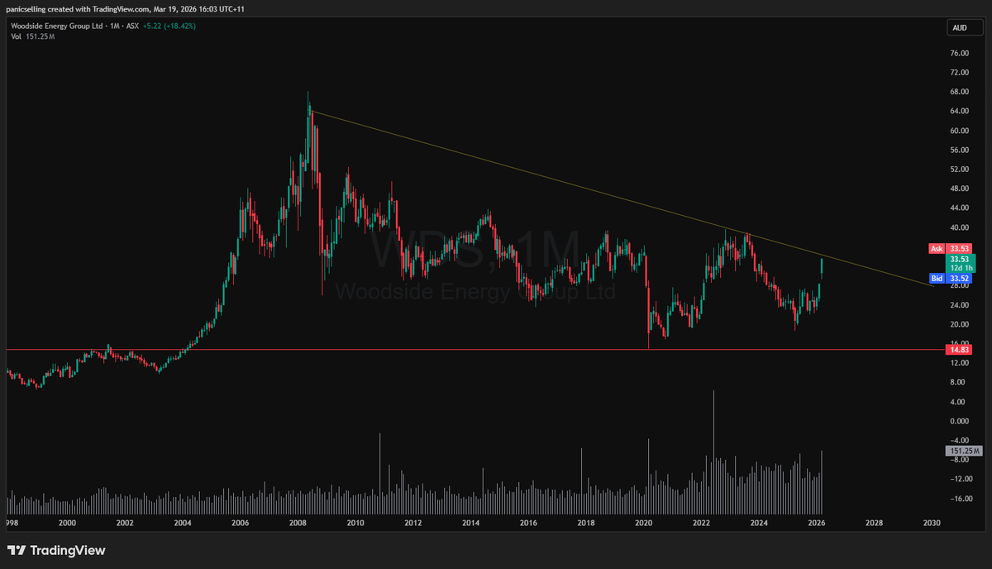Click the grey 151.25M volume axis label
Screen dimensions: 992x569
963,451
